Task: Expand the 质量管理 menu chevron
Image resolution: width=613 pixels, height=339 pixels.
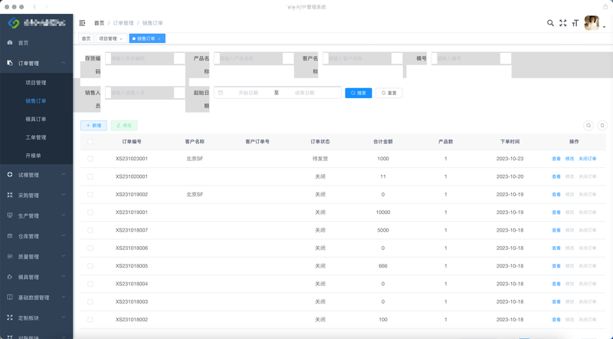Action: [x=64, y=256]
